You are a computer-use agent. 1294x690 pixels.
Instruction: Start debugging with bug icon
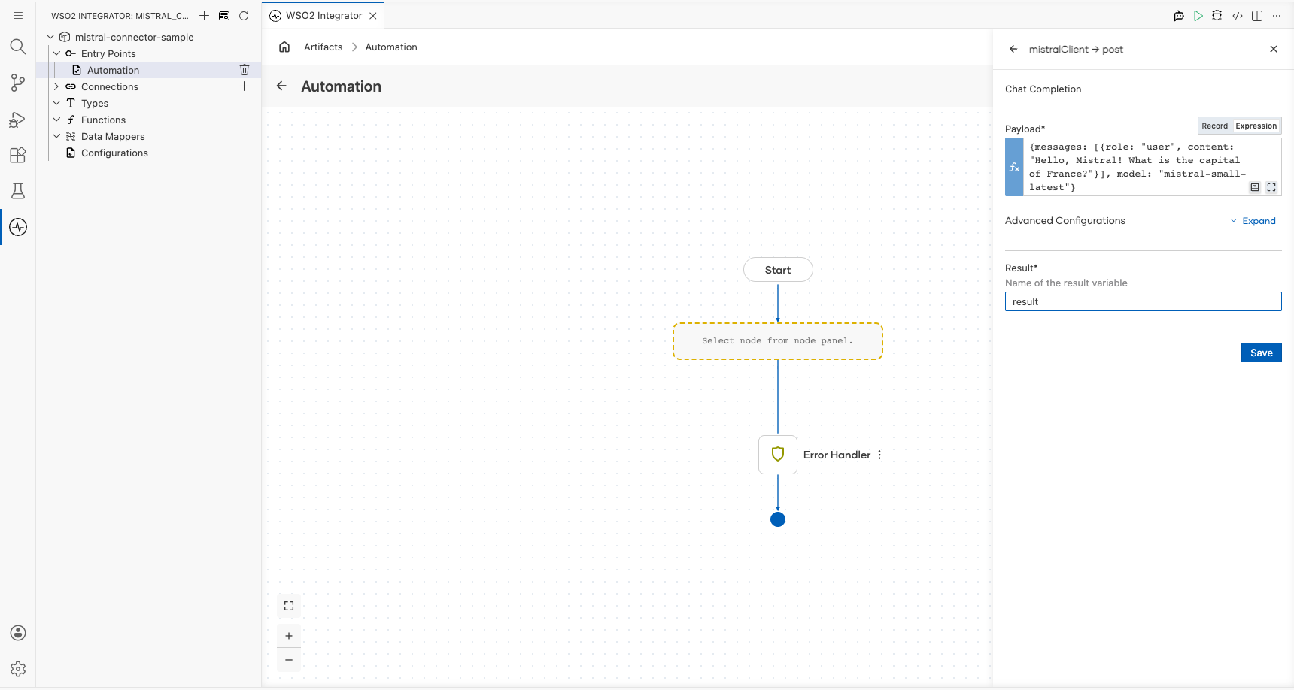1217,15
